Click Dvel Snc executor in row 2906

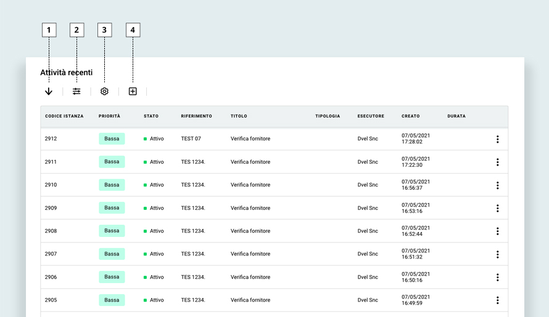368,277
